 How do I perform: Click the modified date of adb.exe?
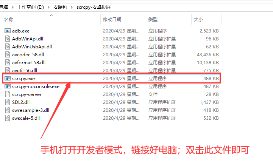pyautogui.click(x=121, y=31)
